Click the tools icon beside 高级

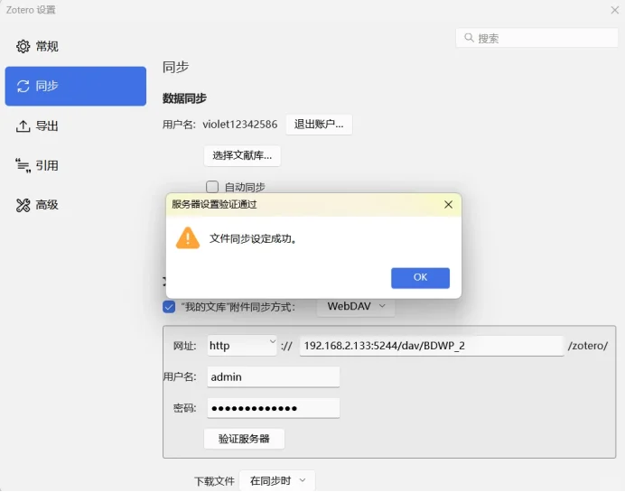23,205
